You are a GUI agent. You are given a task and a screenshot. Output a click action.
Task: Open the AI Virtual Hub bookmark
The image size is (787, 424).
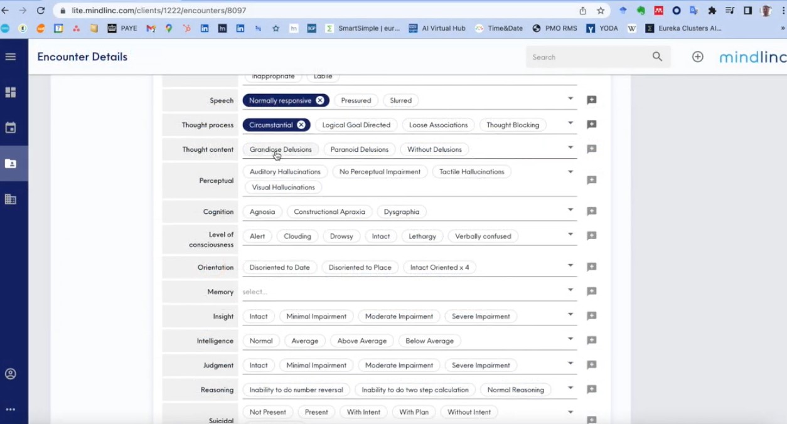click(437, 28)
